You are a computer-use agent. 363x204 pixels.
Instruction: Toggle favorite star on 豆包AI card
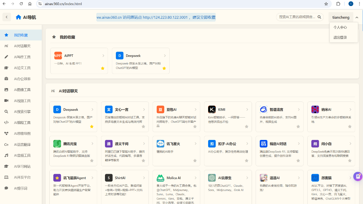195,127
